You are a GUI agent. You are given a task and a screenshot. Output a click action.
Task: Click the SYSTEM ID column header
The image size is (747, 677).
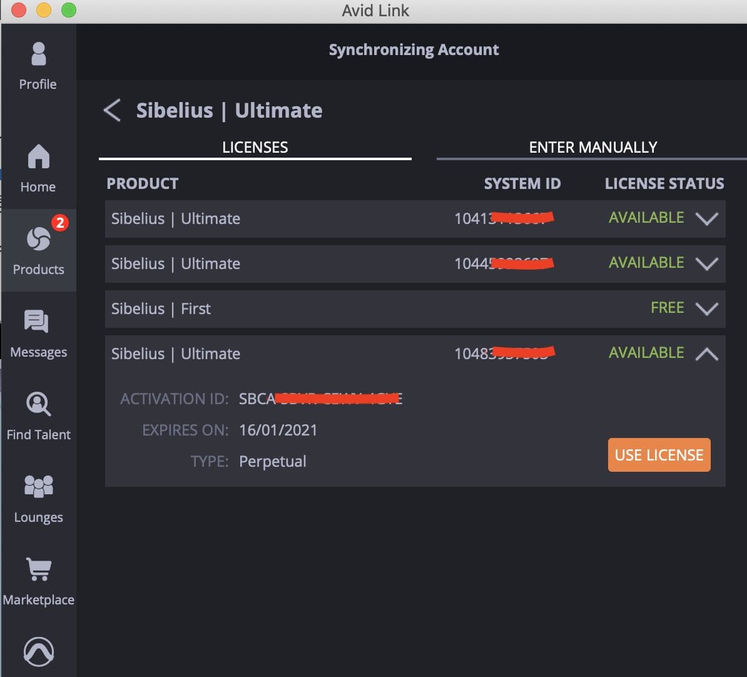522,183
